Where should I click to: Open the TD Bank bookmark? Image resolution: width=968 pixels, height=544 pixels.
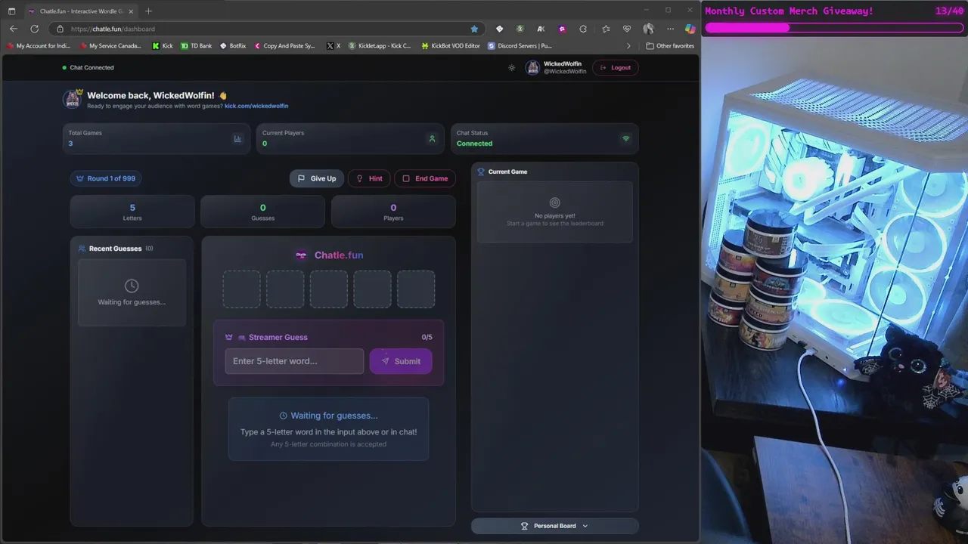(197, 46)
